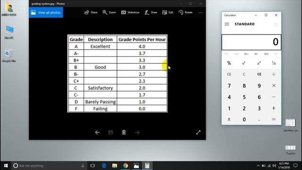Viewport: 302px width, 170px height.
Task: Click digit 8 on Calculator
Action: pyautogui.click(x=244, y=85)
